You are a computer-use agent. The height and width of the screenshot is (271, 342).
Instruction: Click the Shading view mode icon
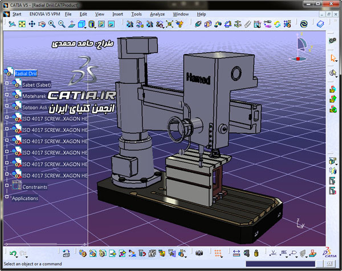pyautogui.click(x=91, y=24)
